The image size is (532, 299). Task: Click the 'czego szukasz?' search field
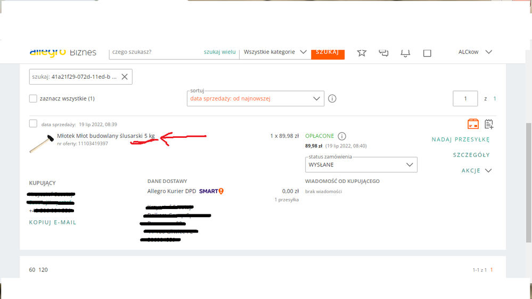pos(154,52)
